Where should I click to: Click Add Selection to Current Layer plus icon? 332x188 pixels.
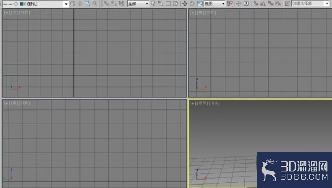coord(80,4)
